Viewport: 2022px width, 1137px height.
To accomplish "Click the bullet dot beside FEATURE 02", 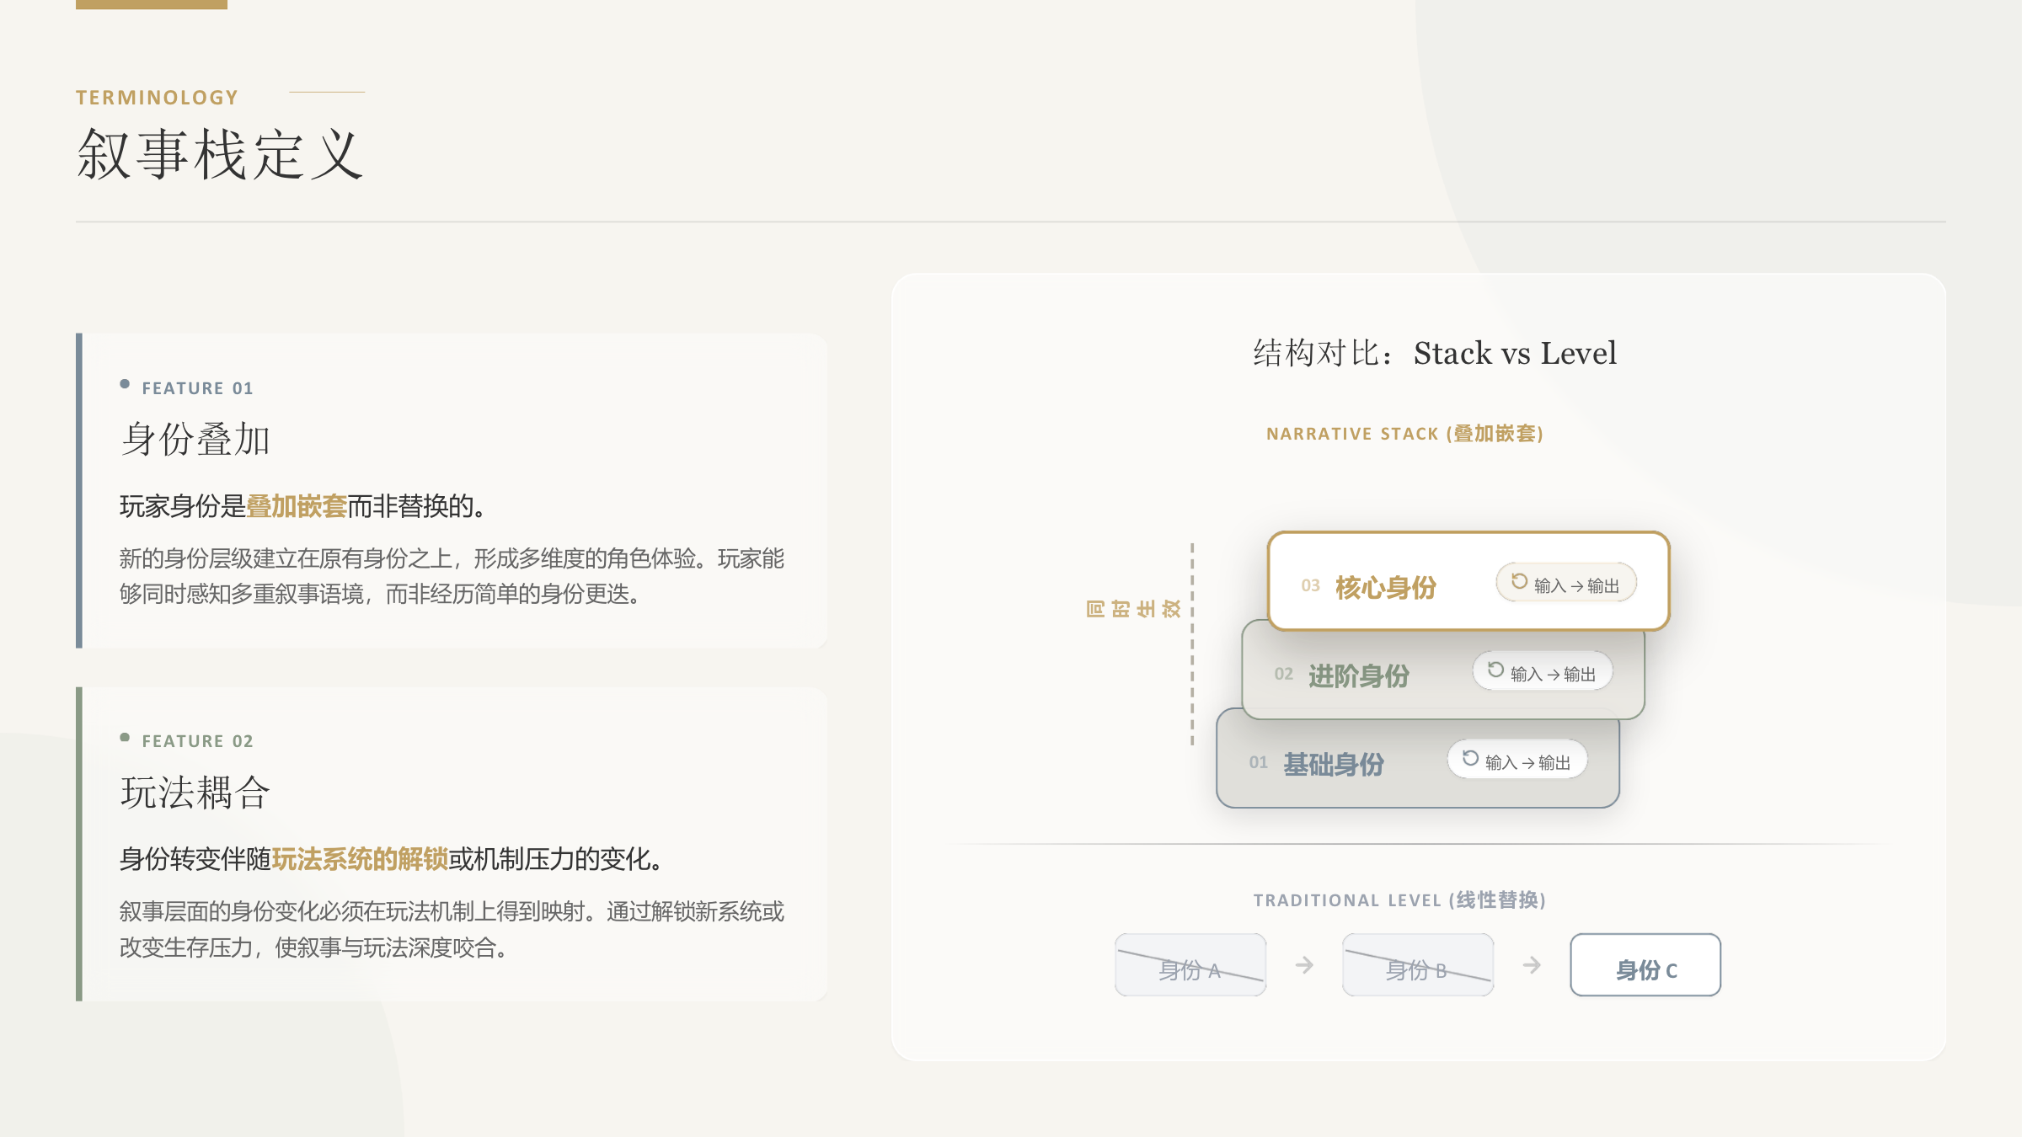I will (125, 737).
